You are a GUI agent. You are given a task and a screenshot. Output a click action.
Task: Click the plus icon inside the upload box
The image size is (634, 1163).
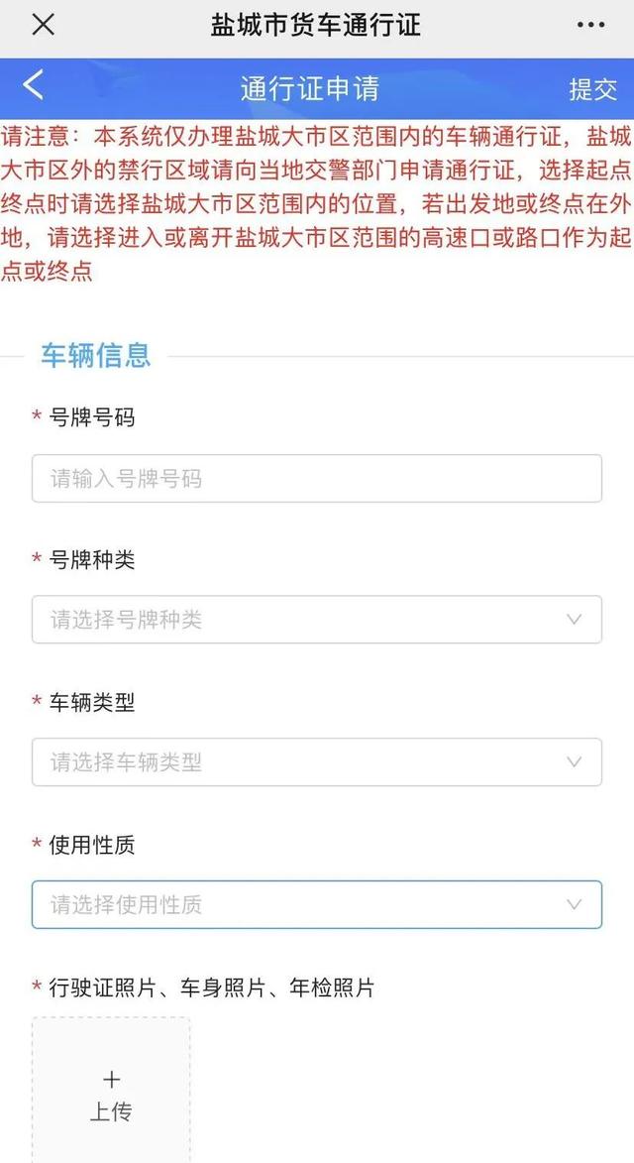[x=111, y=1079]
